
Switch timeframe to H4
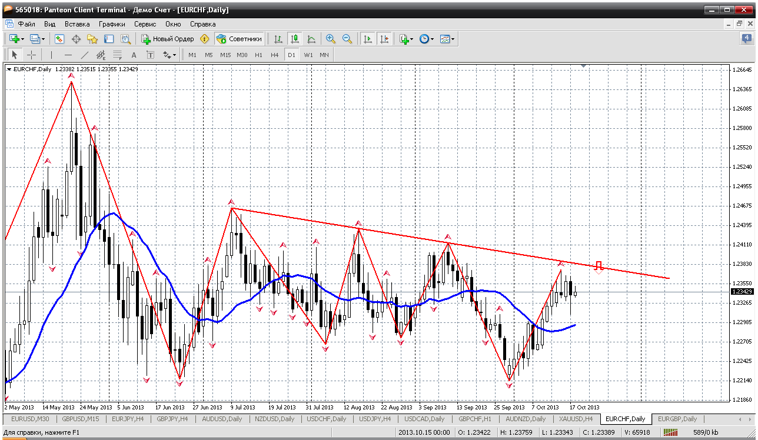point(275,55)
